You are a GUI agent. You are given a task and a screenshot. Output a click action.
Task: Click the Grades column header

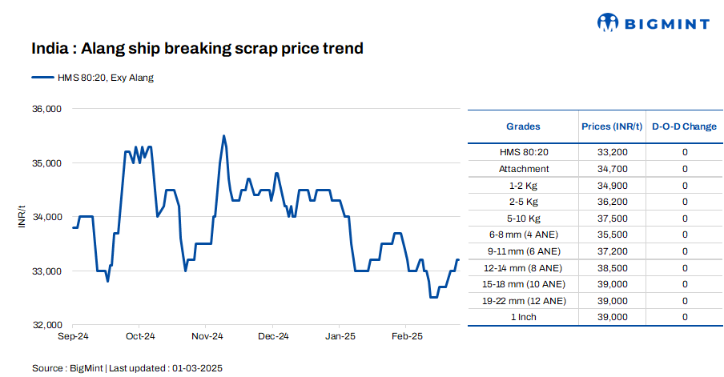coord(523,126)
